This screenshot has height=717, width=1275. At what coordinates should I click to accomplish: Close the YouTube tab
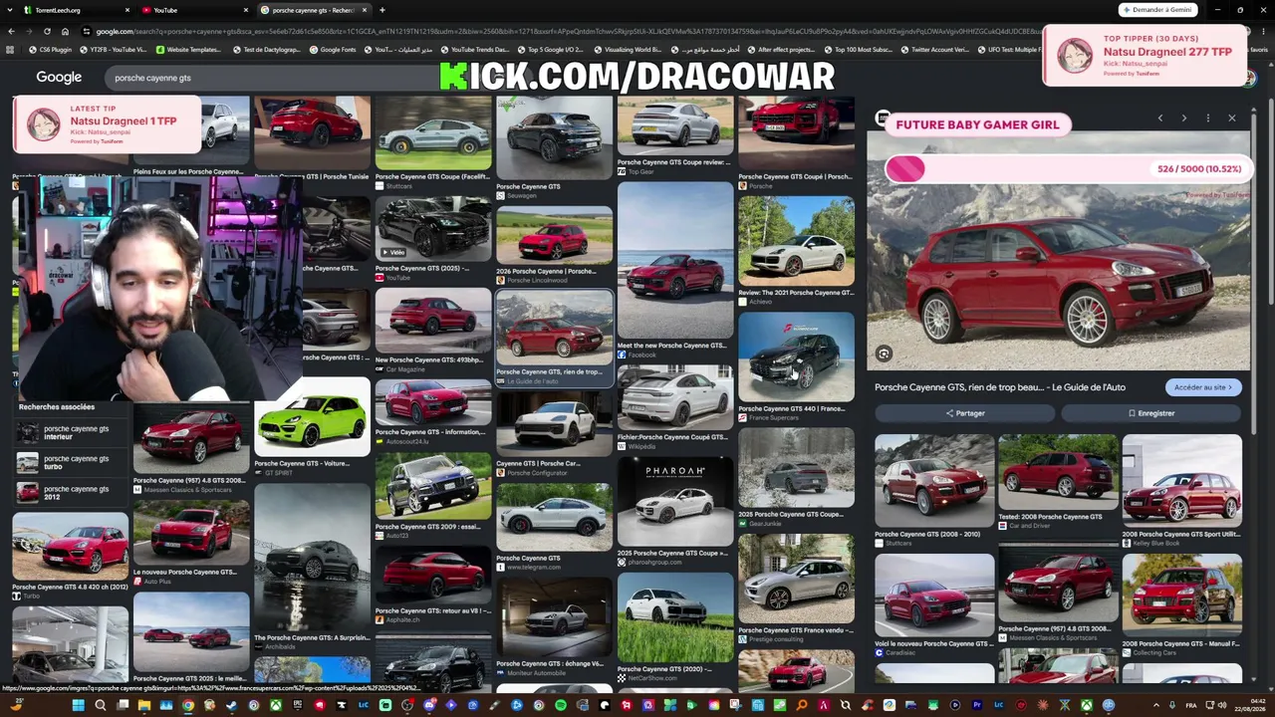(x=246, y=10)
